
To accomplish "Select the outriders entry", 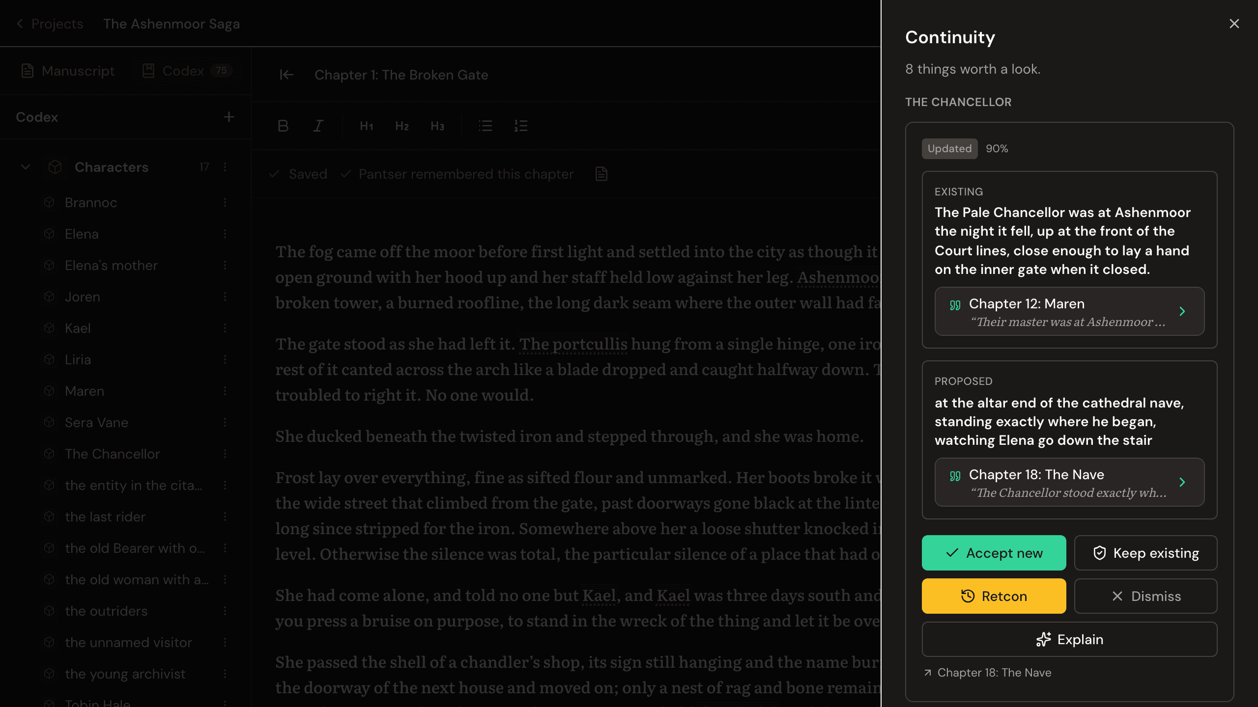I will (x=106, y=611).
